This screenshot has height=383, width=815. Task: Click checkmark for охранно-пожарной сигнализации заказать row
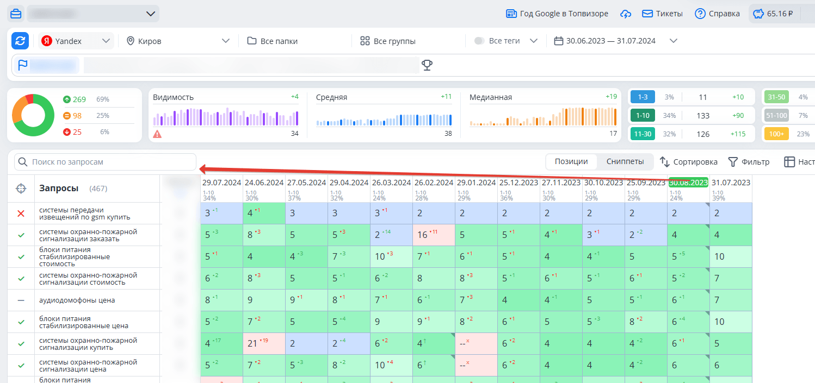[21, 235]
